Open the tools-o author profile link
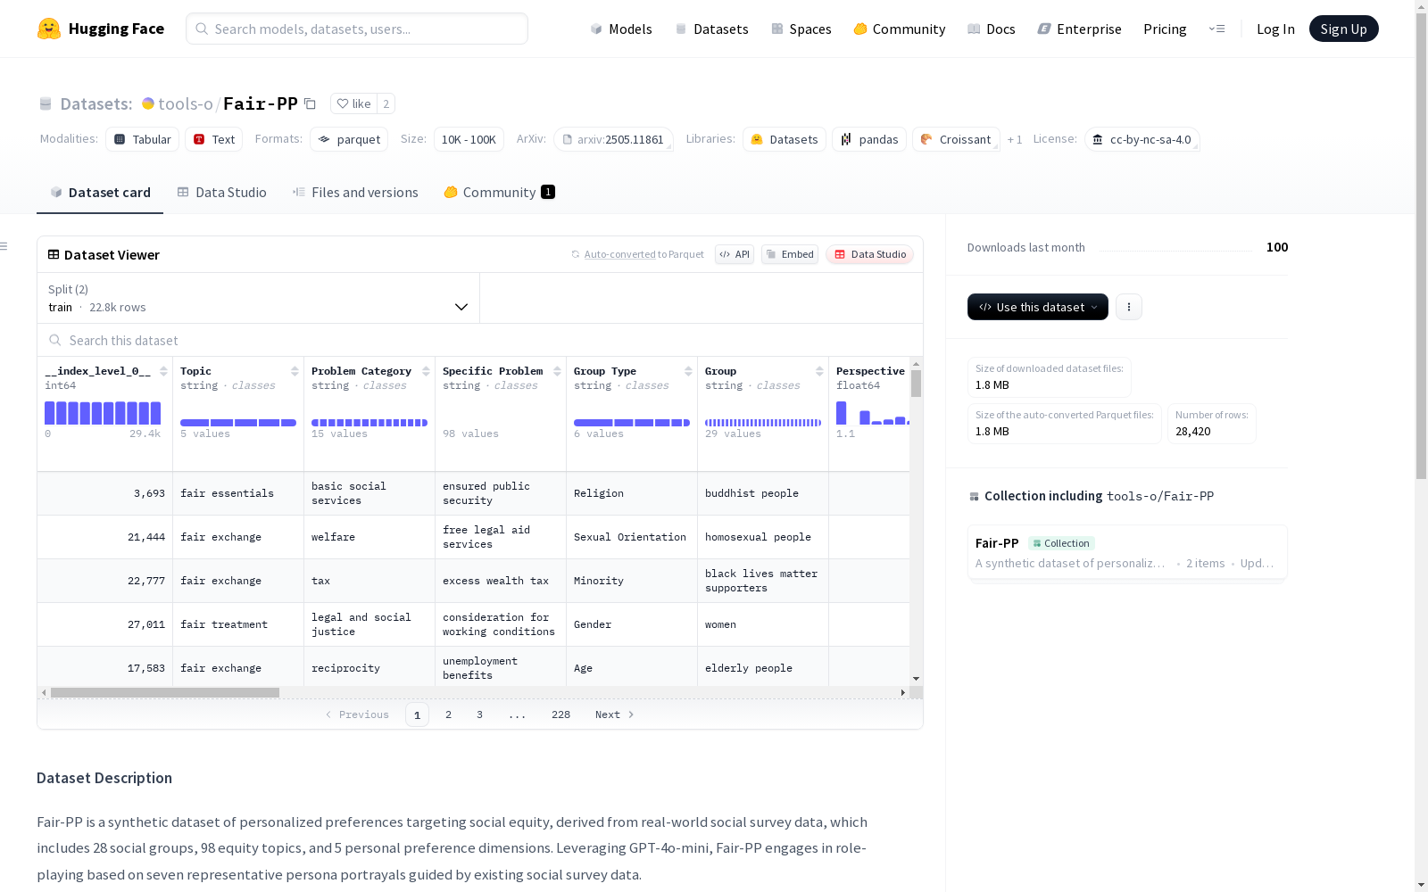Screen dimensions: 1428x892 tap(186, 103)
